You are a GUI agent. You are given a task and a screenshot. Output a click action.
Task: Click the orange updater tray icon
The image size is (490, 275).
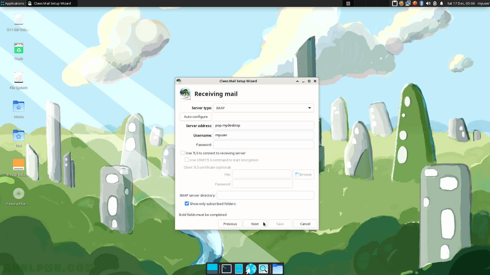tap(401, 3)
